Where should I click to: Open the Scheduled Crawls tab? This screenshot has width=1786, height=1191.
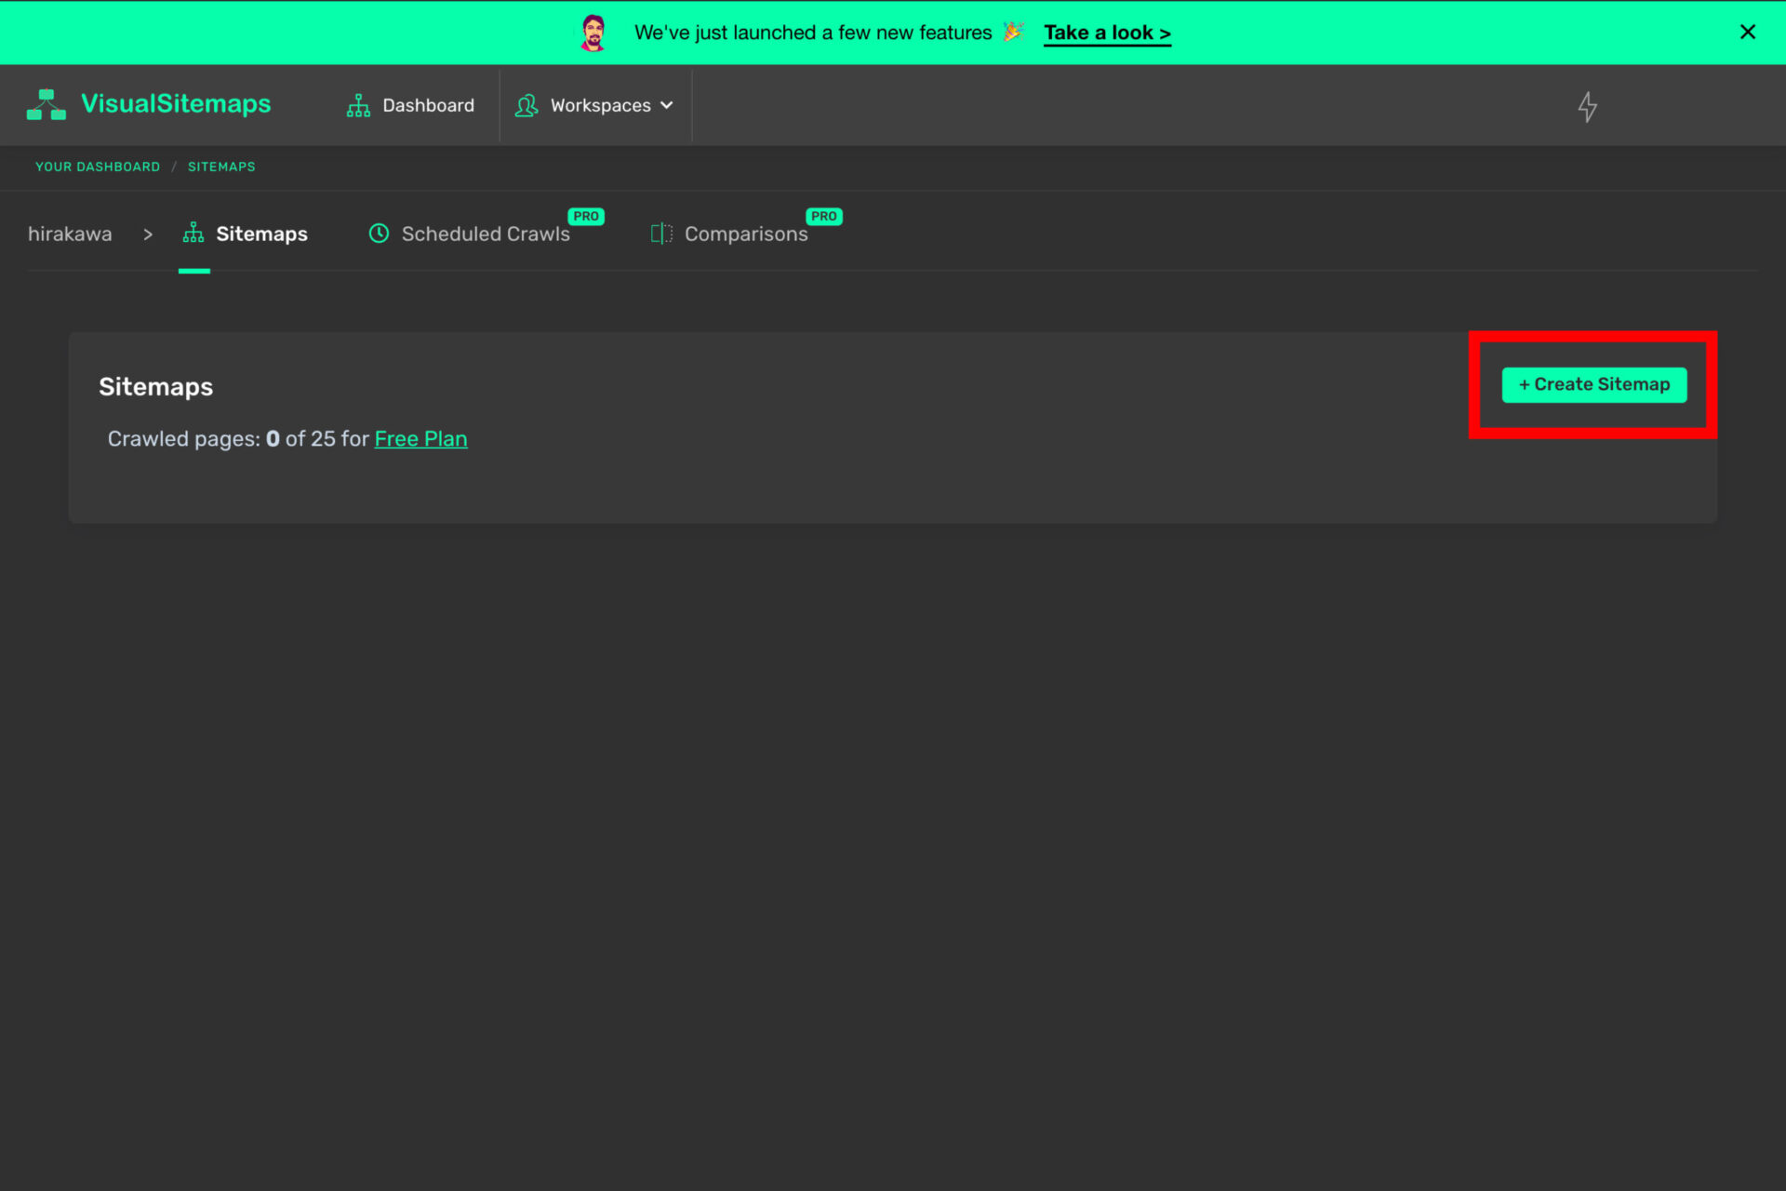point(470,234)
